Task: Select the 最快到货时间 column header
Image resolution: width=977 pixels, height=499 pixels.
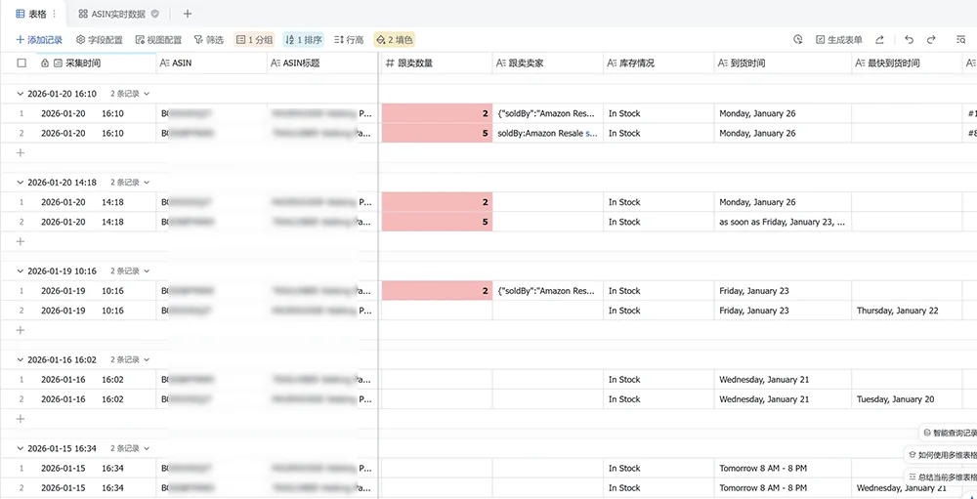Action: click(x=907, y=62)
